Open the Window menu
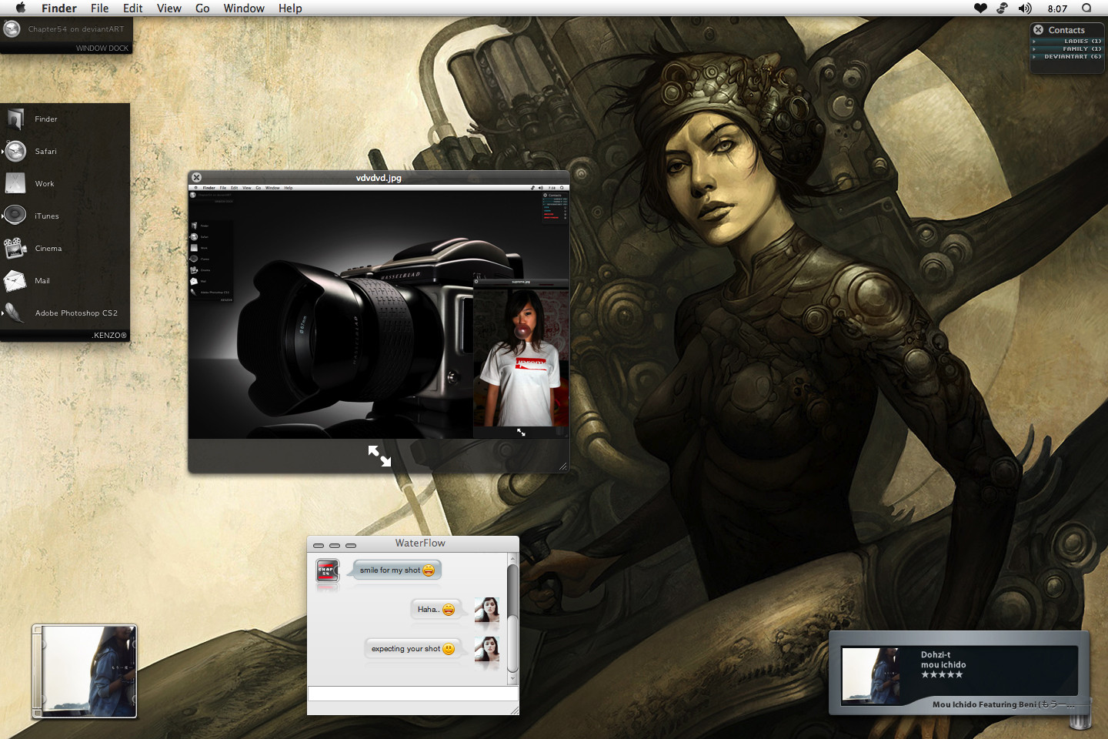 tap(244, 8)
